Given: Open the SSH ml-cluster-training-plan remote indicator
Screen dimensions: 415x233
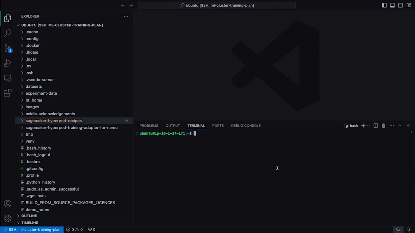Looking at the screenshot, I should 31,230.
